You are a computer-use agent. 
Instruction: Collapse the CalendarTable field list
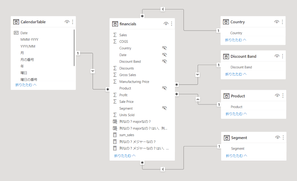point(26,85)
